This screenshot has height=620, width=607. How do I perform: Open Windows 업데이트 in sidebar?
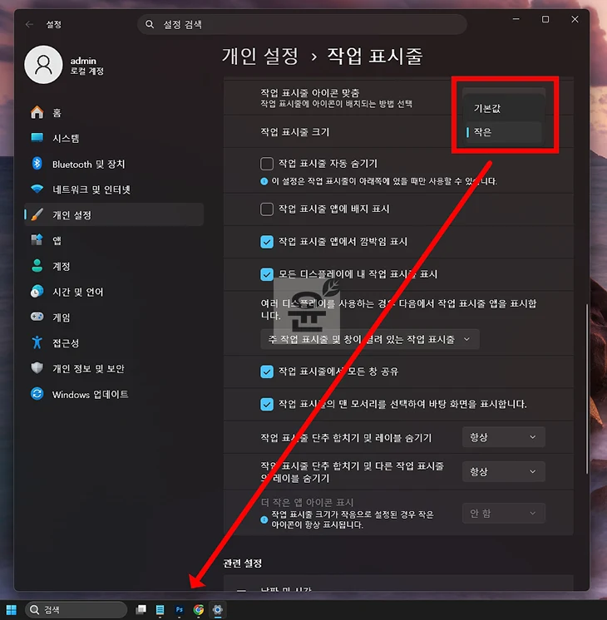pyautogui.click(x=114, y=394)
